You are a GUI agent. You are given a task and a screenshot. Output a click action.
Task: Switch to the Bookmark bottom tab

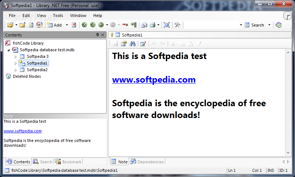(69, 162)
